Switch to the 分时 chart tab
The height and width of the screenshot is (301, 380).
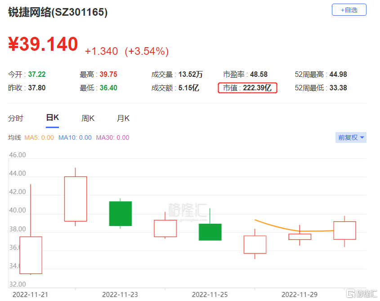pyautogui.click(x=15, y=119)
